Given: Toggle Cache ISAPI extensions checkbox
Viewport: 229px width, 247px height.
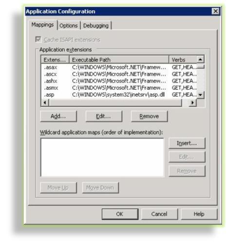Looking at the screenshot, I should pyautogui.click(x=38, y=40).
